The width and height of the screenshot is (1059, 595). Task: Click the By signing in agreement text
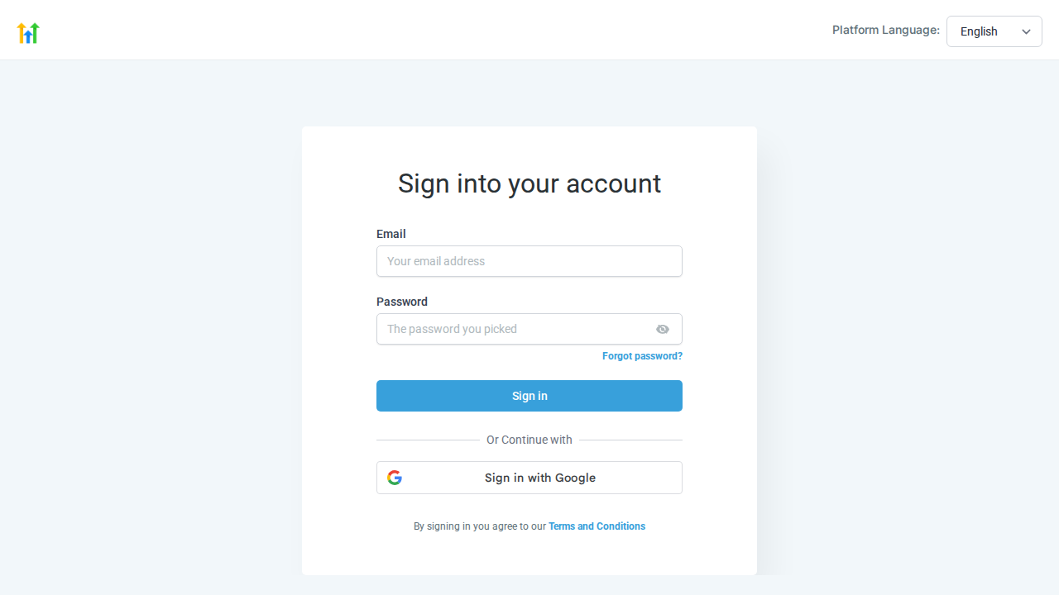(x=480, y=526)
